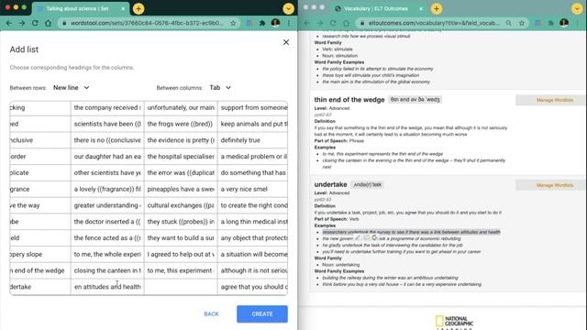The image size is (587, 330).
Task: Click the National Geographic Learning logo
Action: (454, 323)
